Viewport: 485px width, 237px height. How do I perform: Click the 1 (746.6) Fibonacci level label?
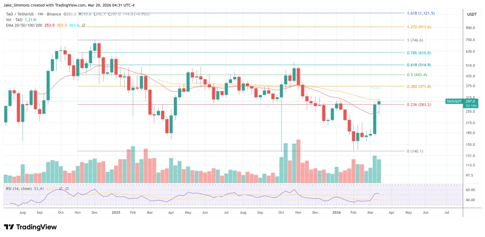tap(415, 40)
